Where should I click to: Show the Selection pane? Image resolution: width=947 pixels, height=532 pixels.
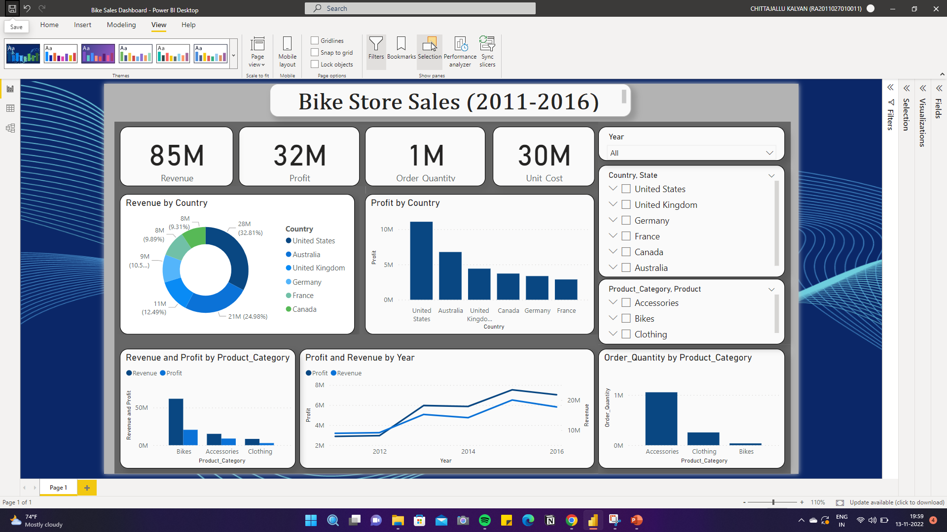point(430,51)
